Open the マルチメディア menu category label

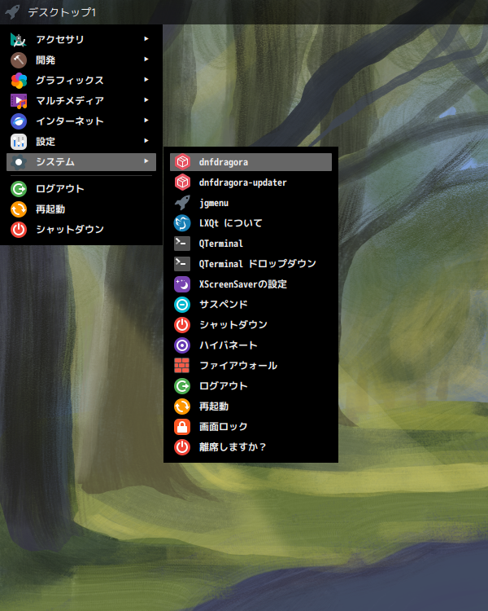70,101
